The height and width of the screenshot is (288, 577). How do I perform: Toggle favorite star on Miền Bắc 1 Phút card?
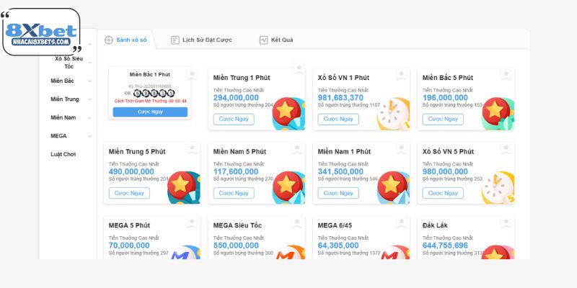[192, 74]
